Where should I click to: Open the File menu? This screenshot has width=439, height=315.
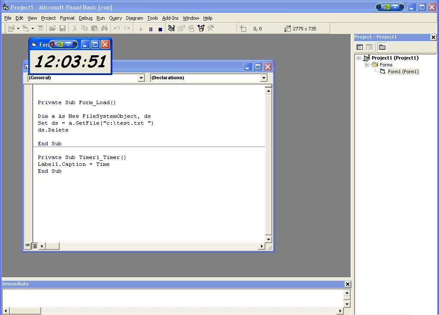pos(8,18)
